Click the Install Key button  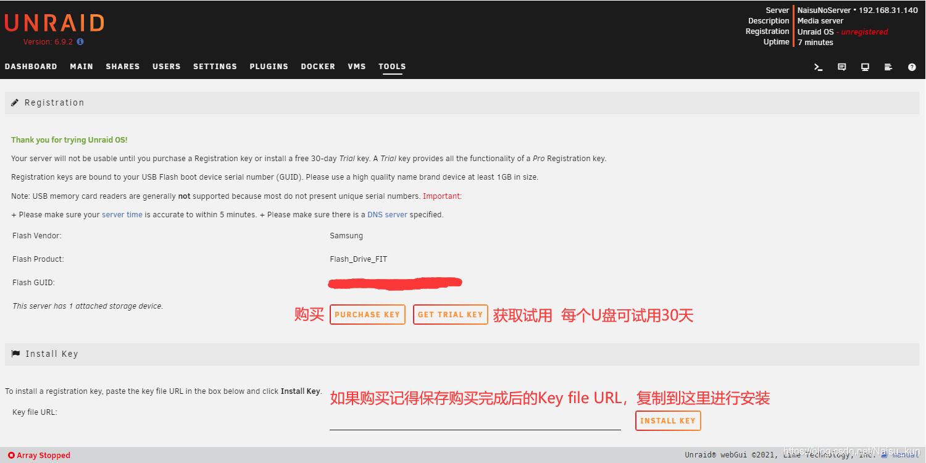668,421
